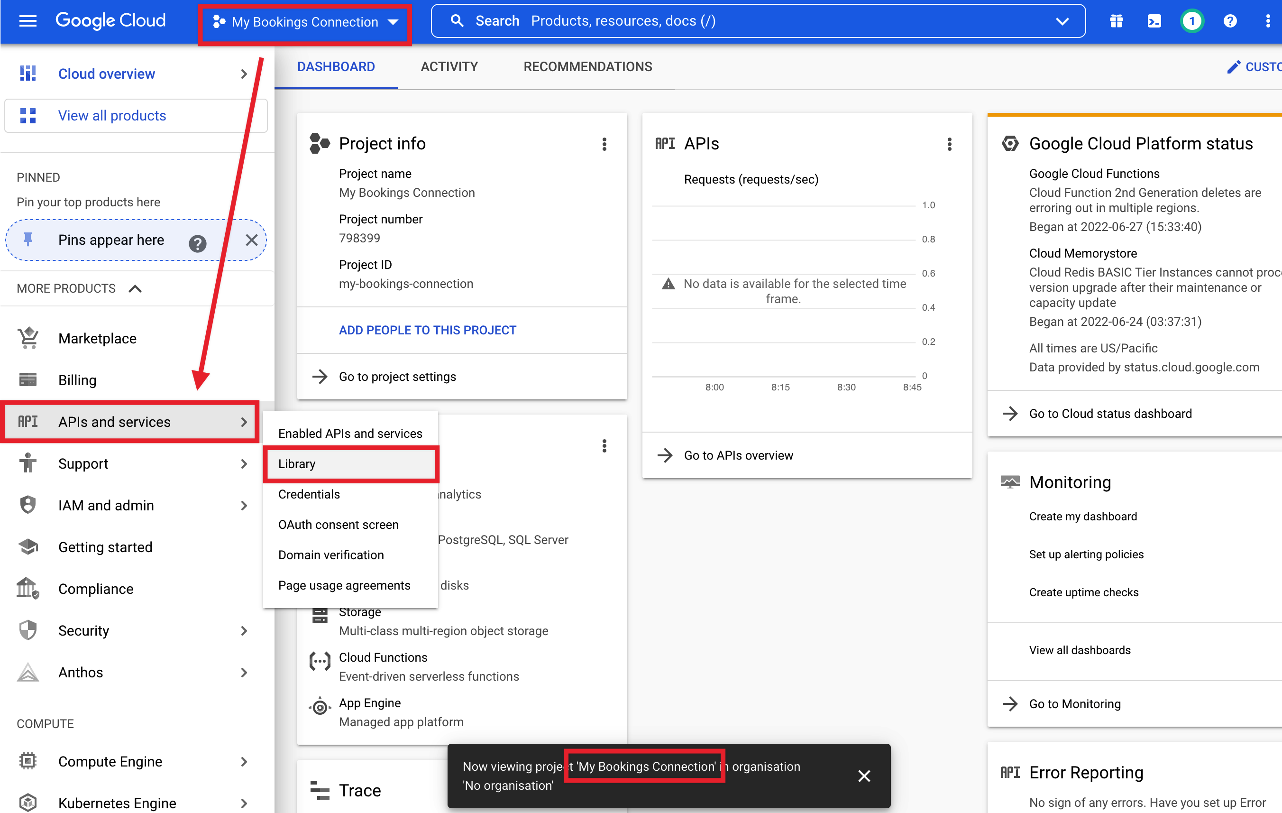This screenshot has width=1282, height=813.
Task: Open notifications badge showing 1
Action: (x=1192, y=21)
